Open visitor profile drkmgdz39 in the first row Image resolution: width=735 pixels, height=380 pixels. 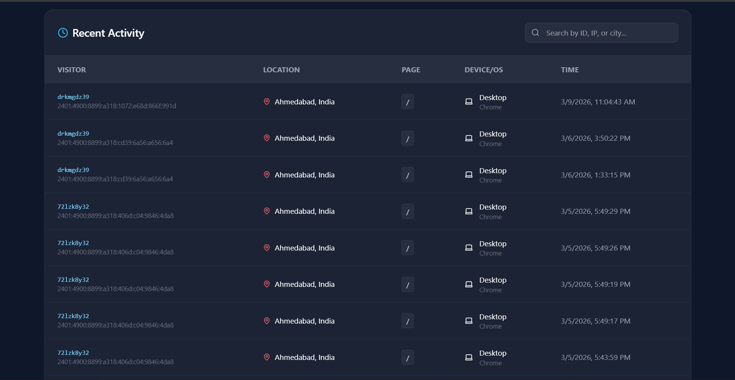coord(73,97)
